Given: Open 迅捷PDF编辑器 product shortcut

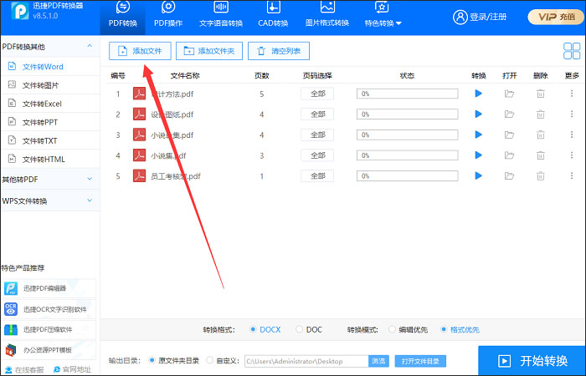Looking at the screenshot, I should point(49,288).
